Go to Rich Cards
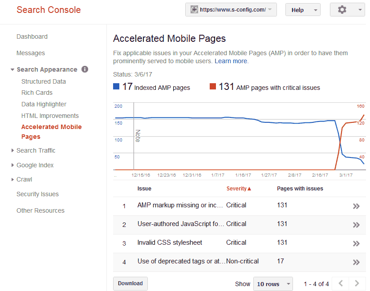Image resolution: width=370 pixels, height=291 pixels. click(x=37, y=93)
